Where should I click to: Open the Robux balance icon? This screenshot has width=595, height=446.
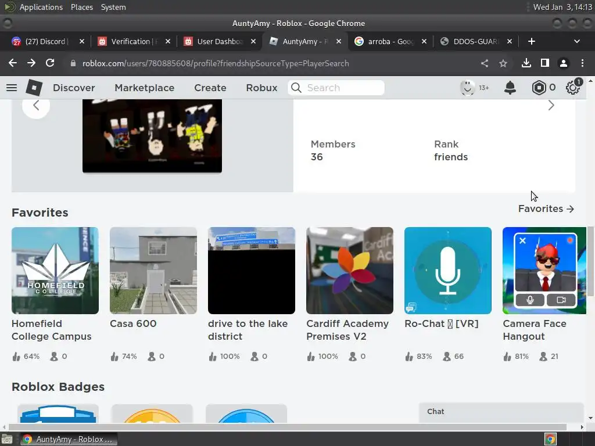539,88
